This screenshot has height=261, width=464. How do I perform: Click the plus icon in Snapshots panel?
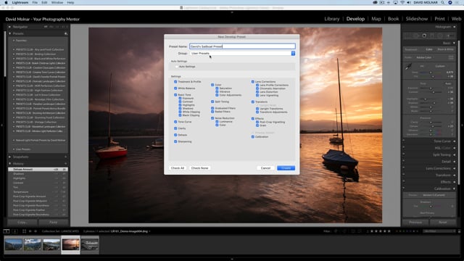click(65, 157)
